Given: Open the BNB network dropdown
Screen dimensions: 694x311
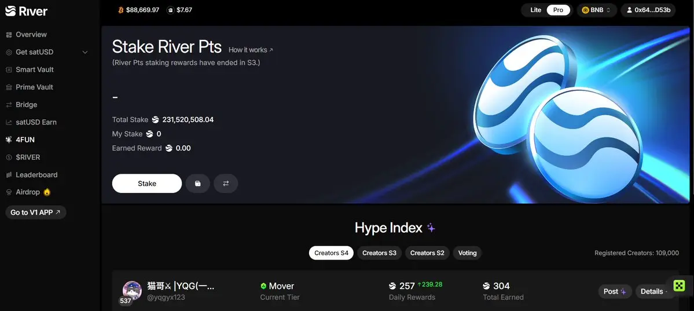Looking at the screenshot, I should coord(597,10).
